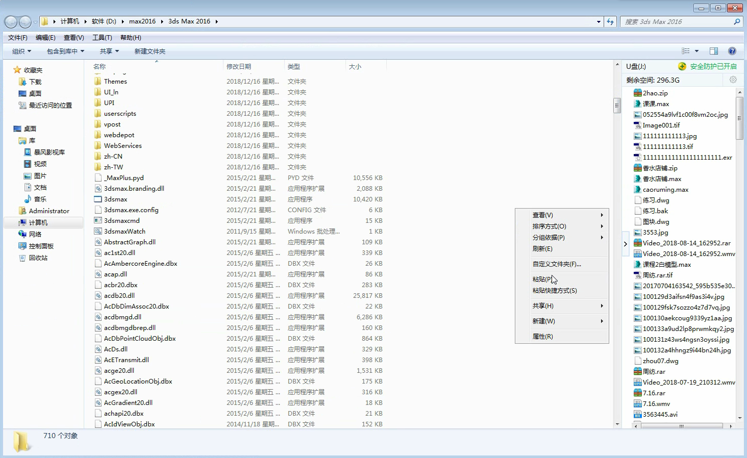The width and height of the screenshot is (747, 458).
Task: Select the 3dsmax.exe.config file row
Action: point(239,210)
